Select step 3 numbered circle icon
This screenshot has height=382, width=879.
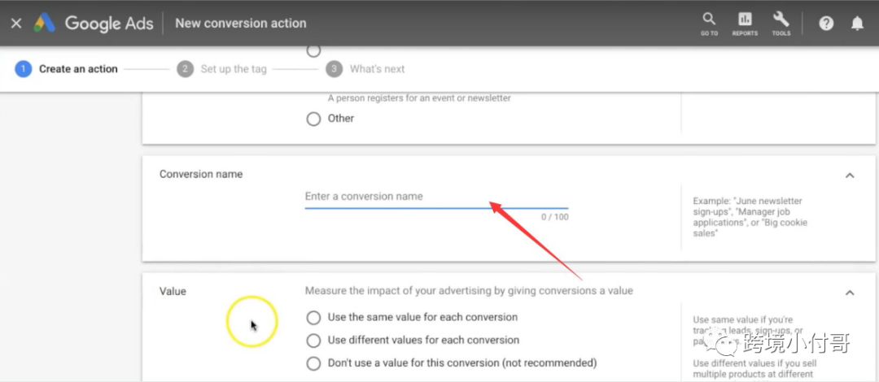point(335,69)
